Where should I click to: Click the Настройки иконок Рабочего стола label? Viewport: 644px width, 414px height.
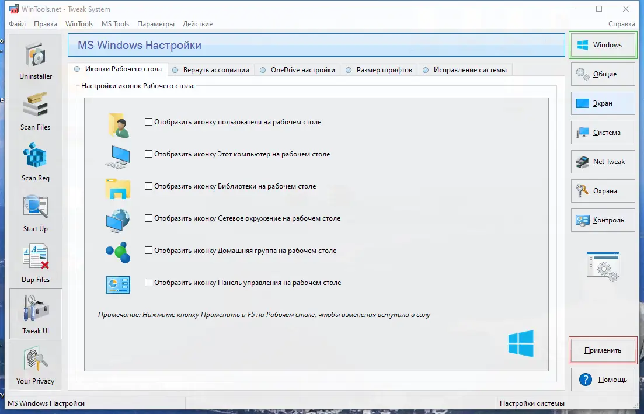click(x=138, y=86)
